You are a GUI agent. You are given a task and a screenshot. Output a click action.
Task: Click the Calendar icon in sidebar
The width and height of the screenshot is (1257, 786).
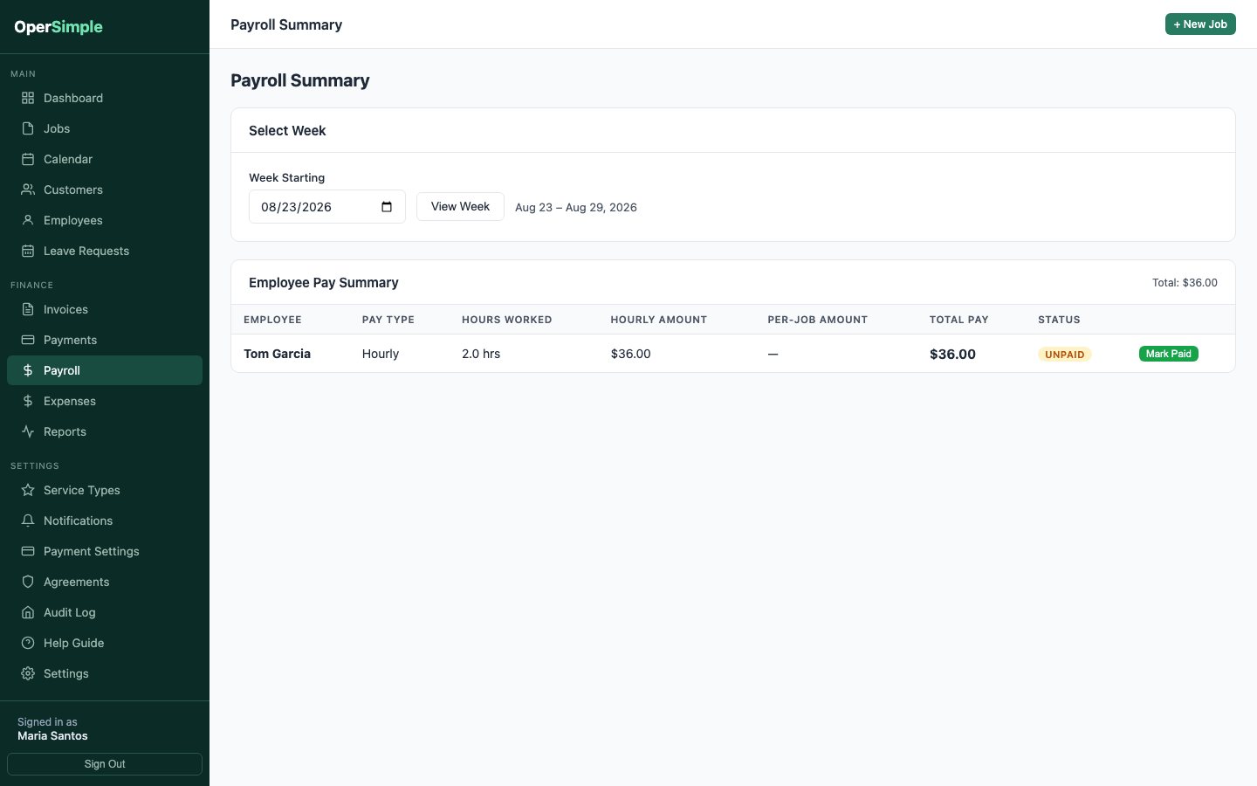28,159
